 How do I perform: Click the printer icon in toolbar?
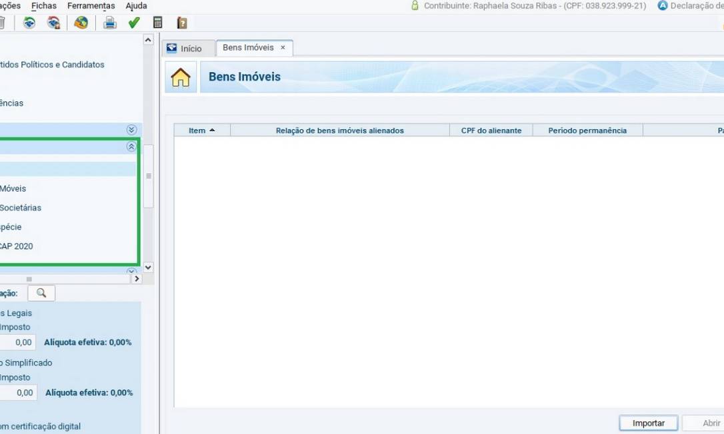(x=110, y=23)
